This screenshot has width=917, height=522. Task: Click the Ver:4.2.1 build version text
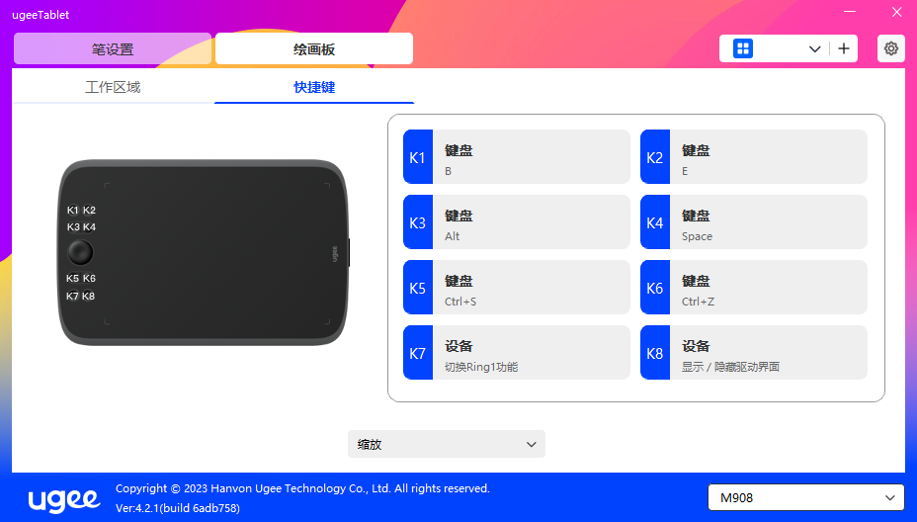click(x=178, y=508)
